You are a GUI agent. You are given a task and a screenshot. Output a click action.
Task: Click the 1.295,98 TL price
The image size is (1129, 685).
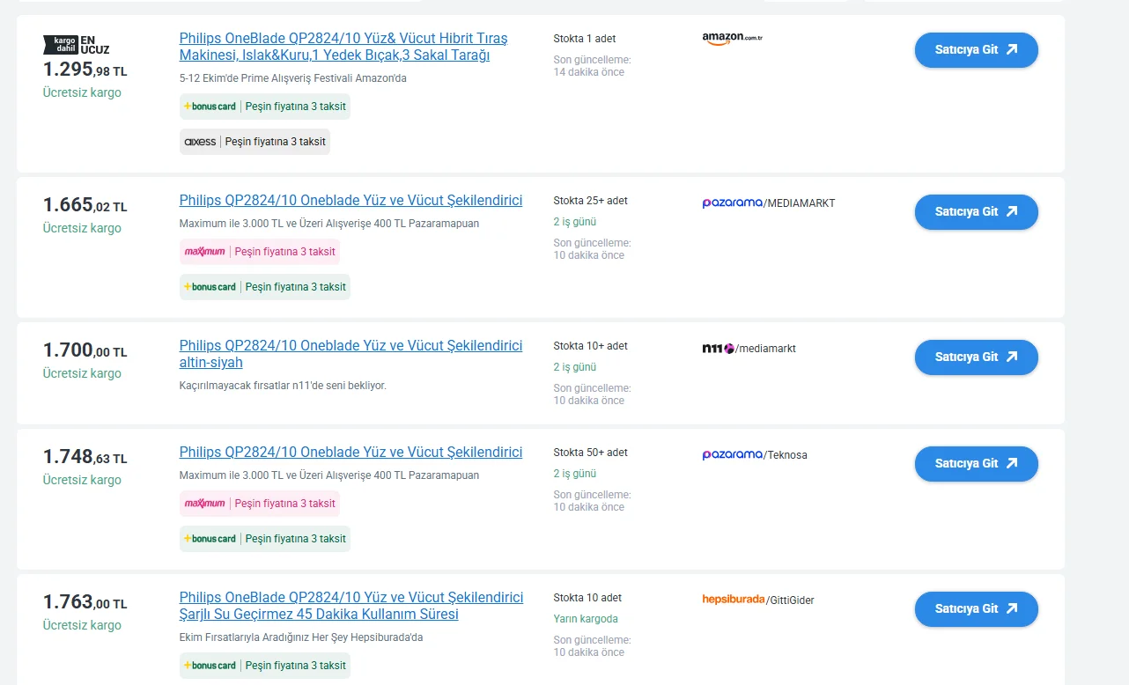(85, 70)
